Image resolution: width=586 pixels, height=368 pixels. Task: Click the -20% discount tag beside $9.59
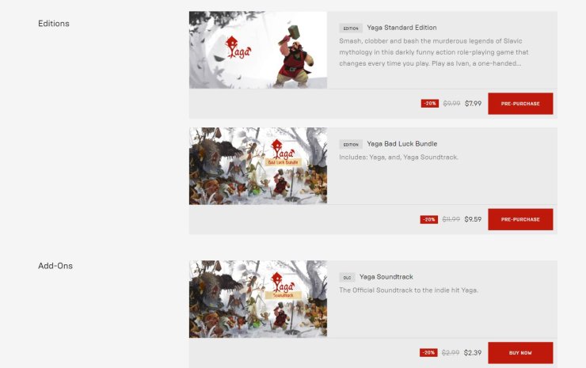point(428,219)
